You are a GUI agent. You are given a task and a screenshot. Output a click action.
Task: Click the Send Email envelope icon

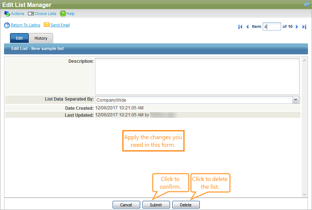(x=47, y=25)
